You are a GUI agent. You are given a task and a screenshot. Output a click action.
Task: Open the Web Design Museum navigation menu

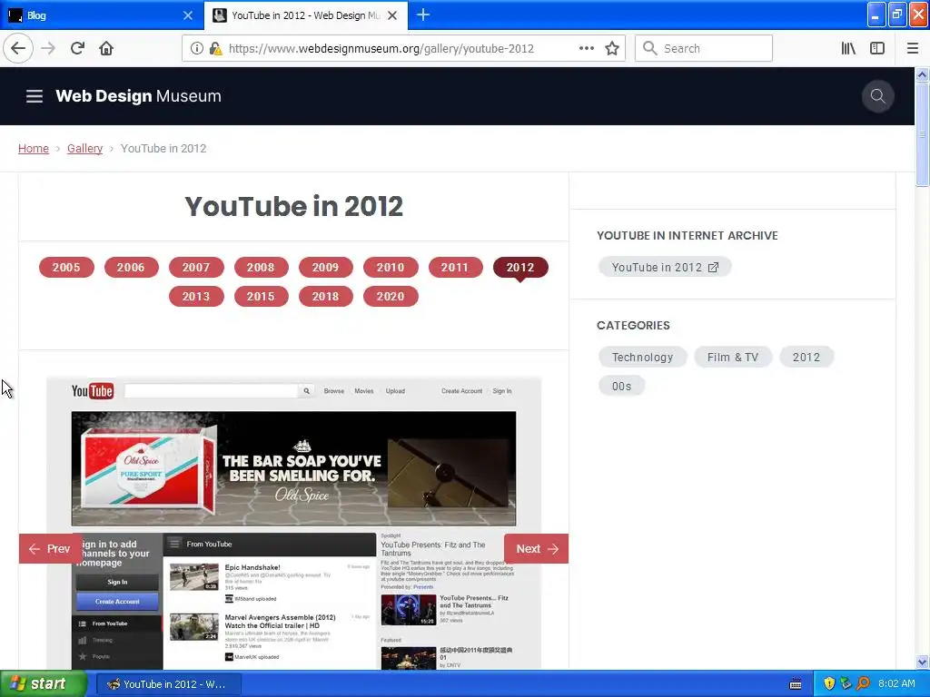(x=35, y=96)
